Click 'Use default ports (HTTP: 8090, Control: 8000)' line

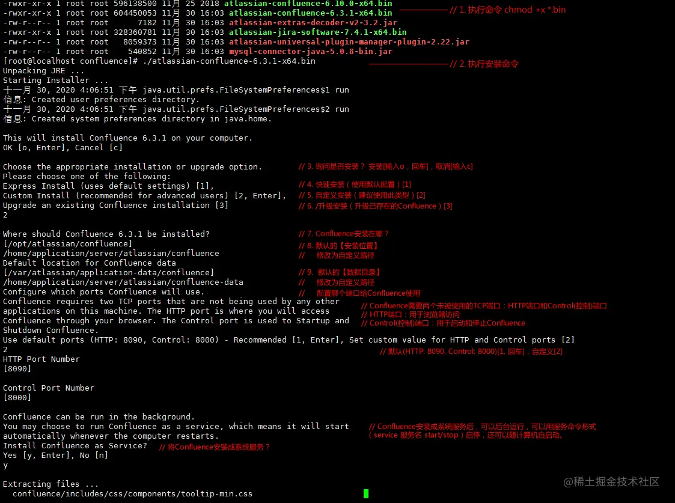coord(289,340)
